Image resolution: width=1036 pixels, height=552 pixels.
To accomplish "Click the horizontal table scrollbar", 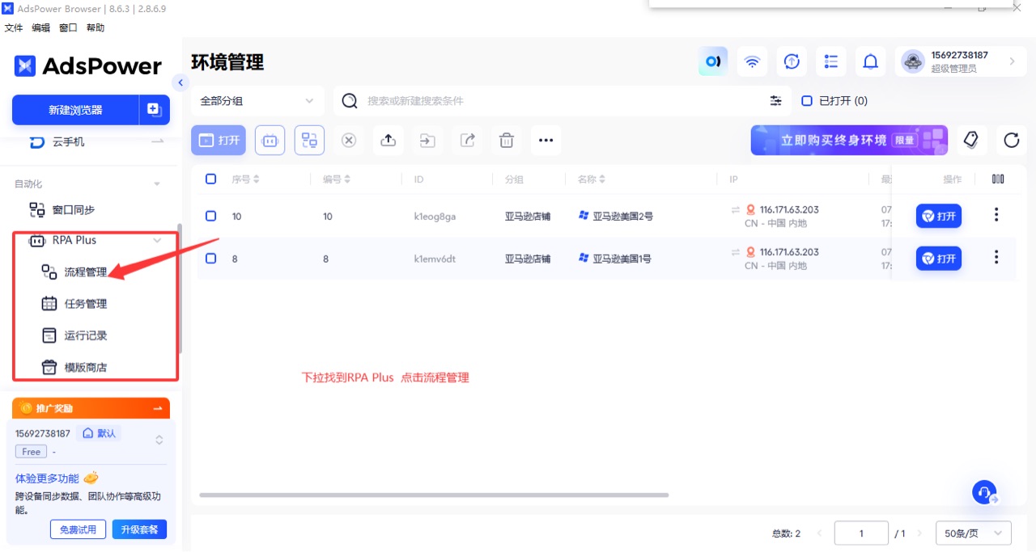I will pos(434,495).
